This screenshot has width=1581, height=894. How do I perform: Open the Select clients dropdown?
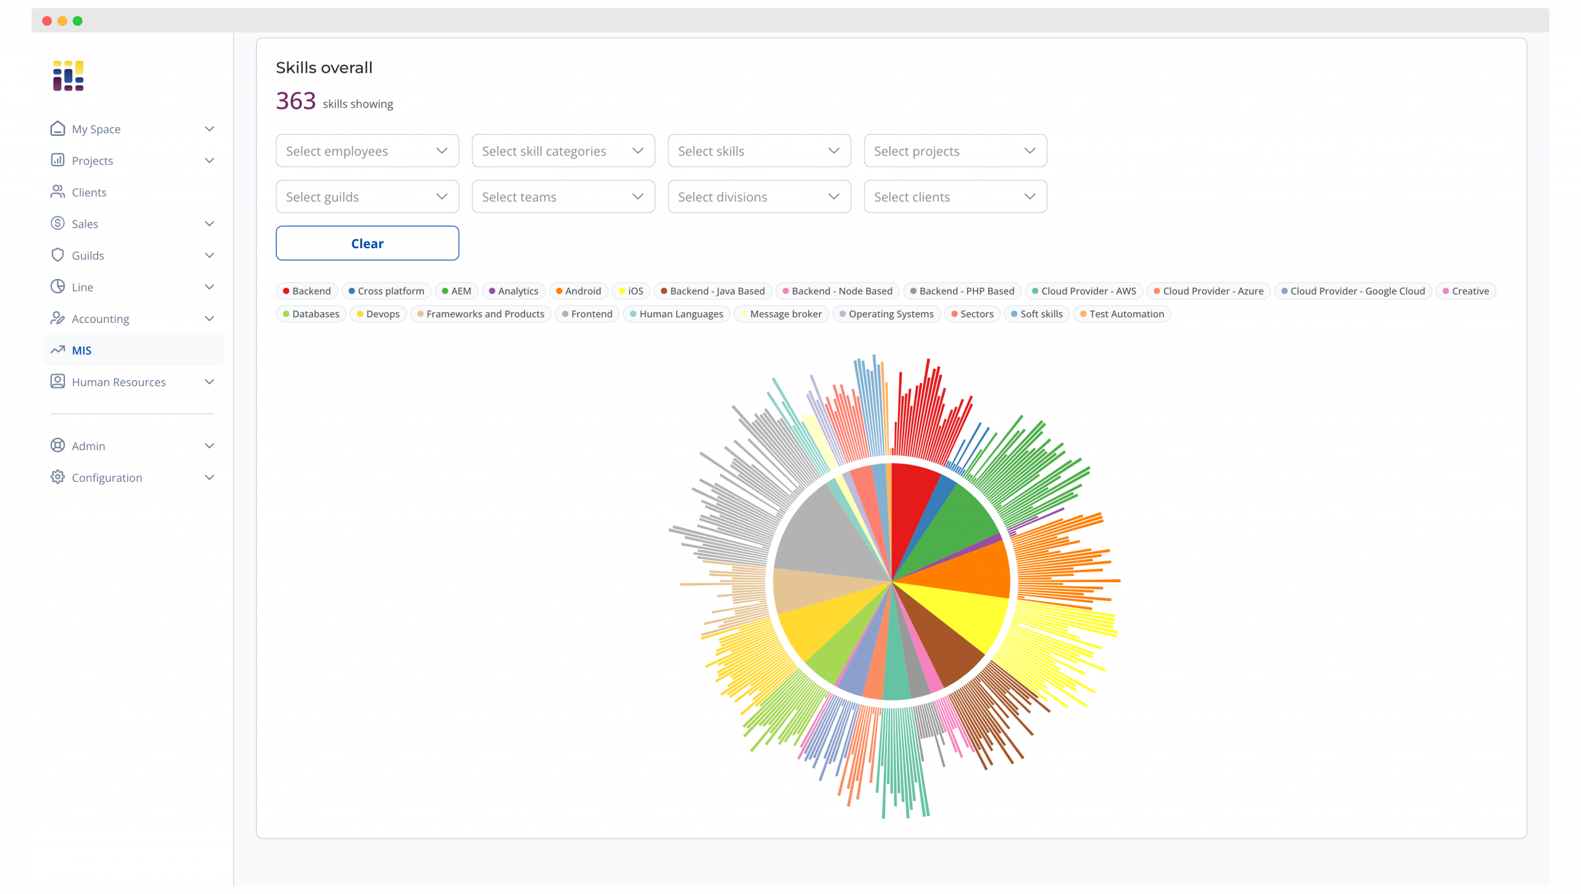955,196
